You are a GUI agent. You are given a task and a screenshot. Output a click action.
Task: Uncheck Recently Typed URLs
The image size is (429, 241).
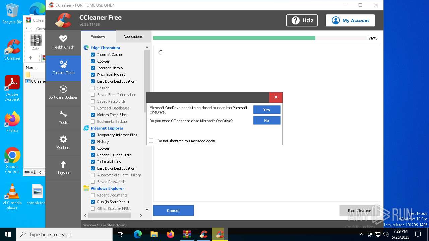tap(93, 155)
